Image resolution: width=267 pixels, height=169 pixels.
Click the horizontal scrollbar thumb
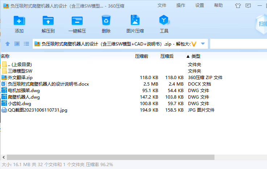coord(110,157)
